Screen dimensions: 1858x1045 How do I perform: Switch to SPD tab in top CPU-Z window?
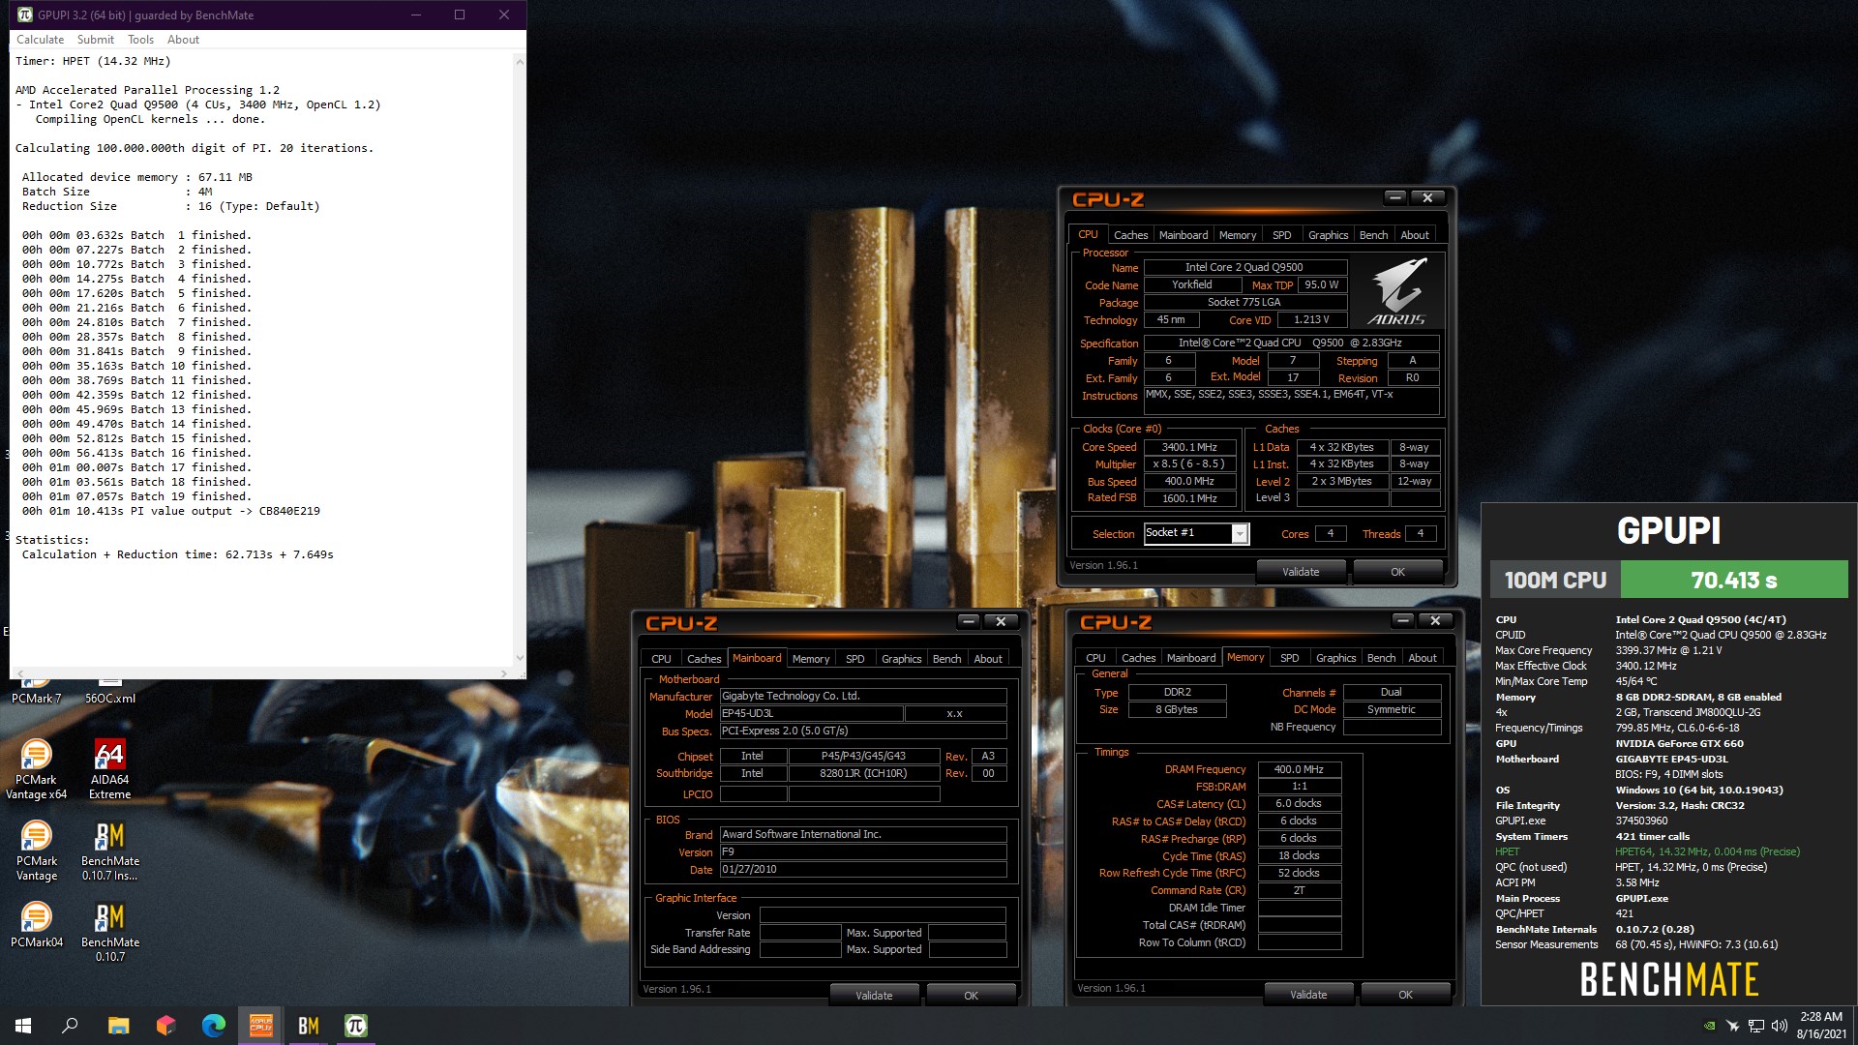pyautogui.click(x=1281, y=235)
